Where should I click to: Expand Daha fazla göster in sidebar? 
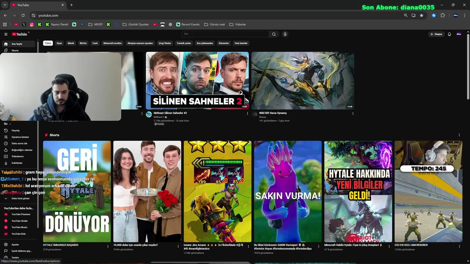pyautogui.click(x=19, y=198)
